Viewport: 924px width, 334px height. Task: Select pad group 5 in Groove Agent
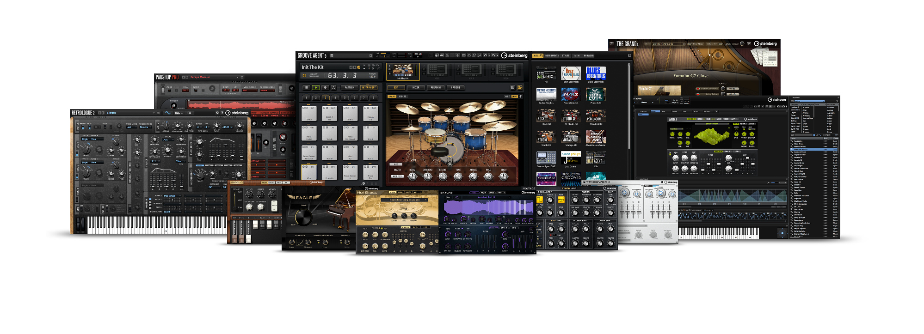(345, 98)
